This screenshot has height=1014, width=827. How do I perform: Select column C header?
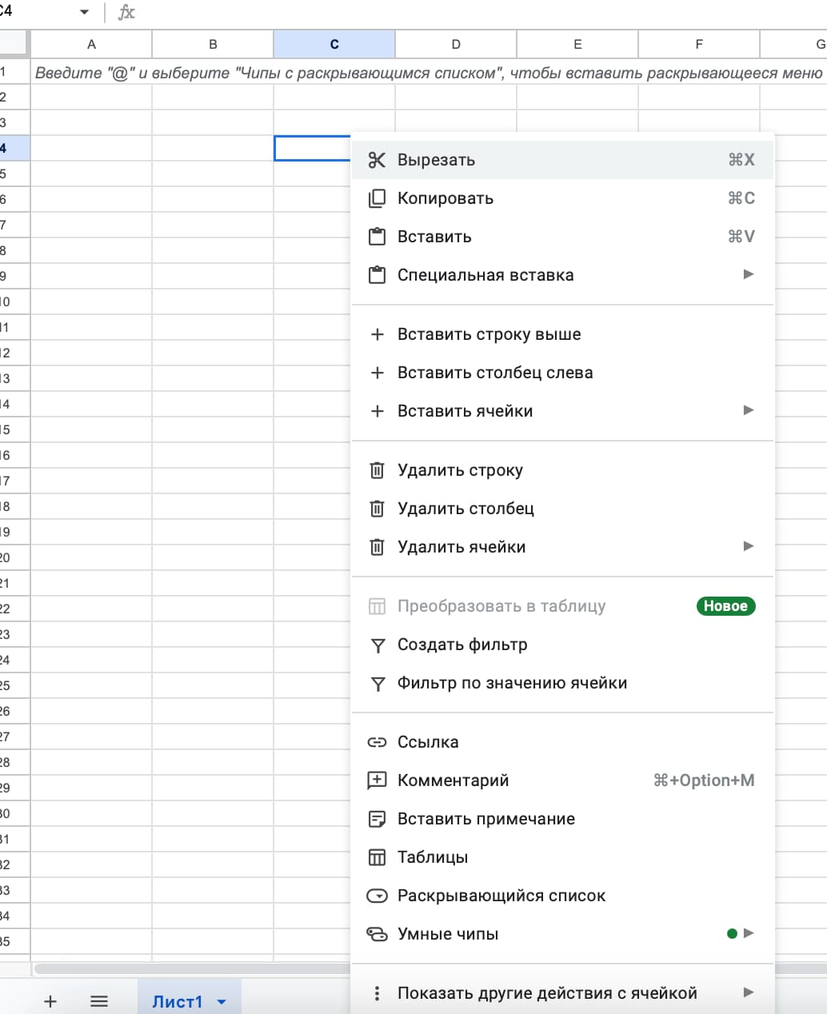(334, 45)
